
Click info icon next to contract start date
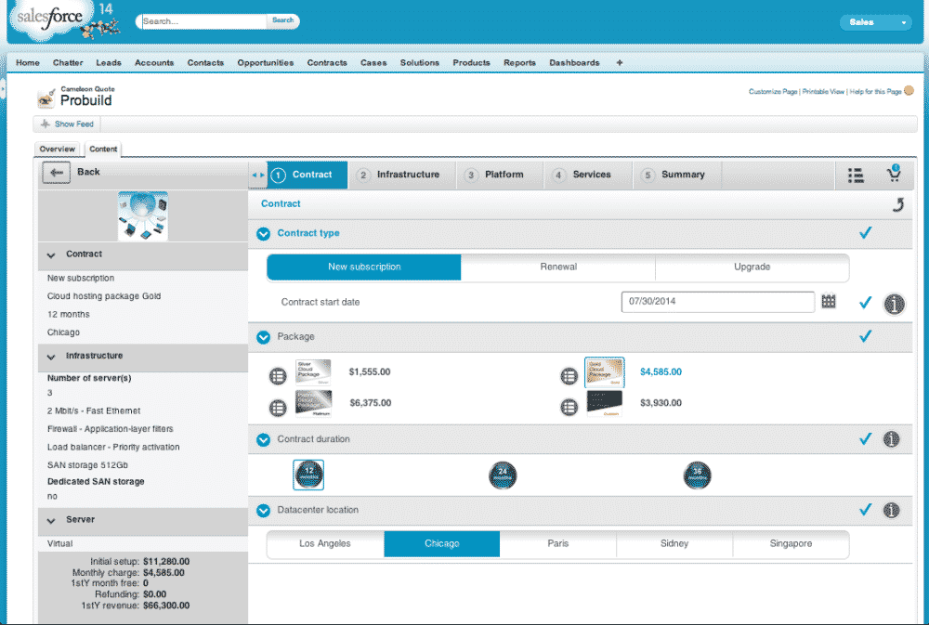[x=894, y=303]
